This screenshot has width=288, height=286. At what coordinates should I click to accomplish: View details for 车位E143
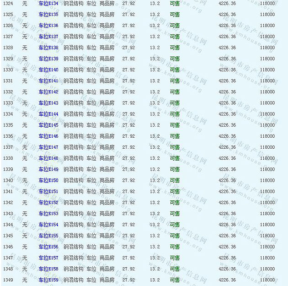click(48, 103)
